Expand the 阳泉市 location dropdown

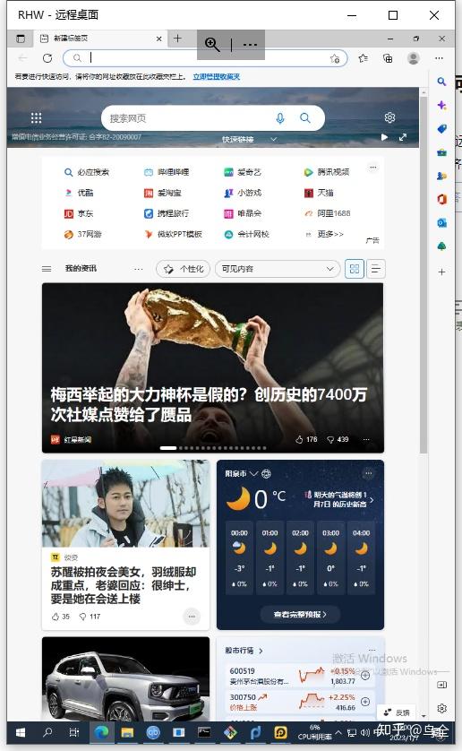click(x=253, y=474)
